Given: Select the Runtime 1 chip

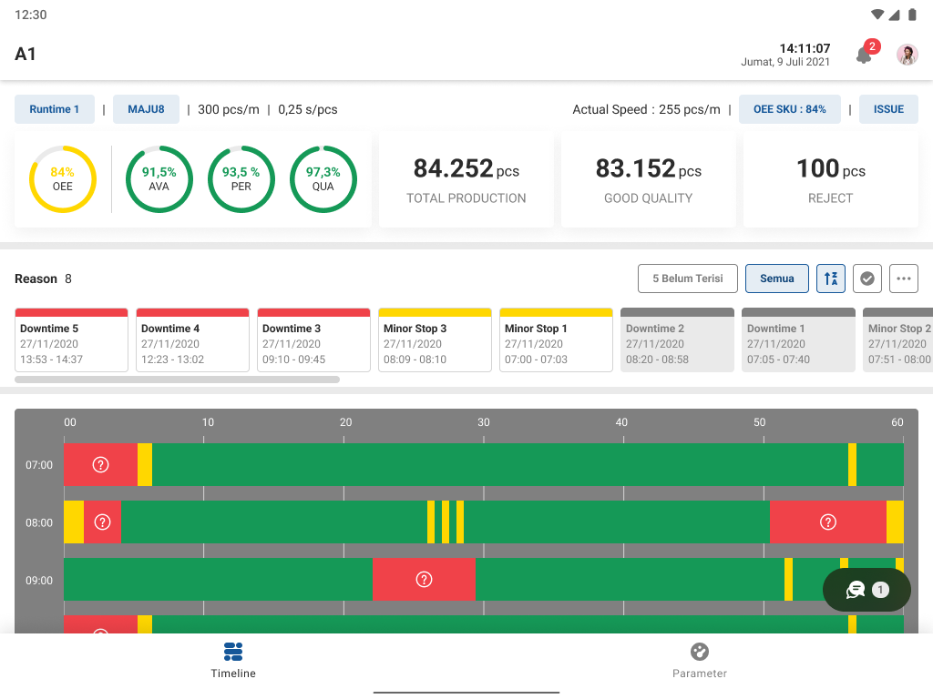Looking at the screenshot, I should coord(54,109).
